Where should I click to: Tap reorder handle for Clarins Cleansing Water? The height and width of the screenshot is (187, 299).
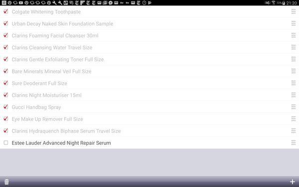tap(294, 47)
